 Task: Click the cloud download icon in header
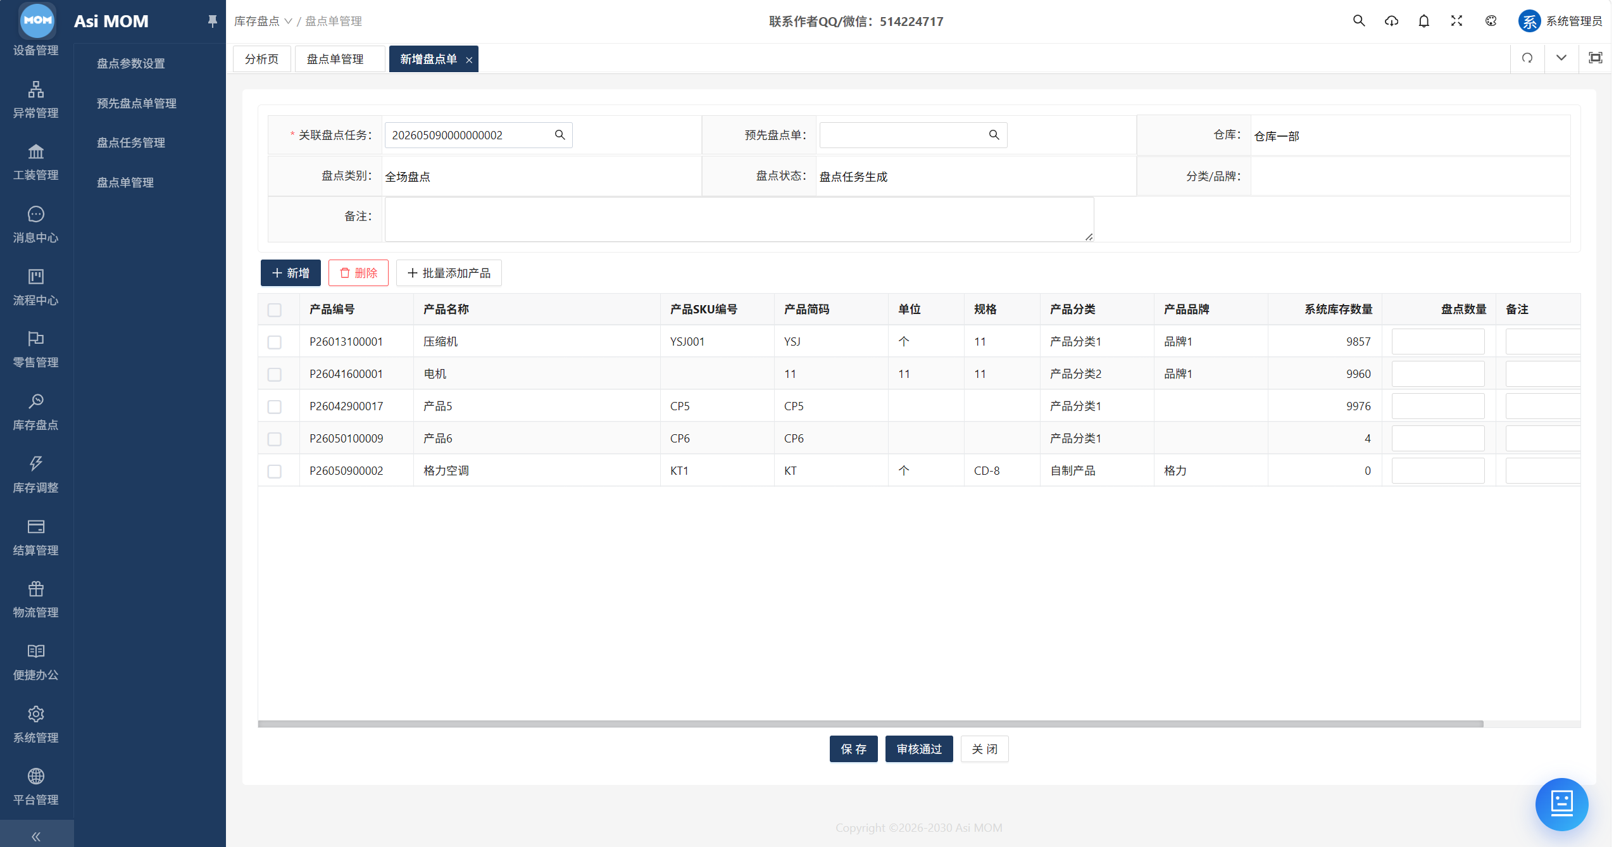[x=1391, y=21]
